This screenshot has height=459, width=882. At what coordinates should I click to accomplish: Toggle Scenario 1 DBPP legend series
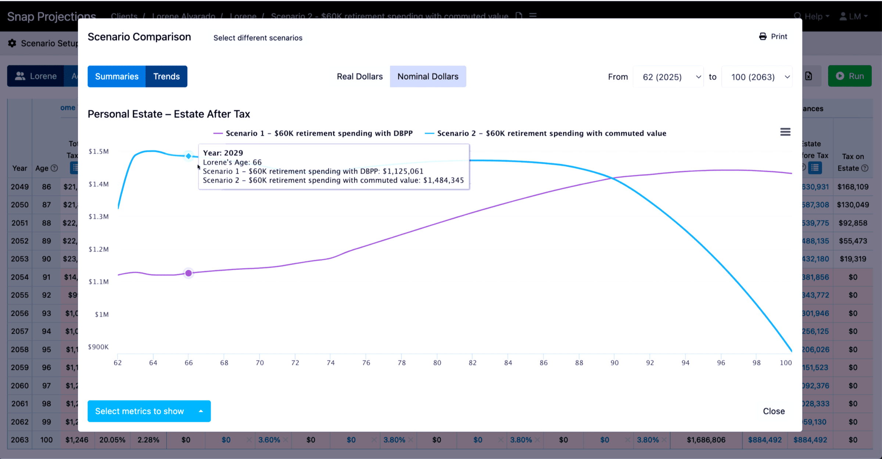coord(313,133)
